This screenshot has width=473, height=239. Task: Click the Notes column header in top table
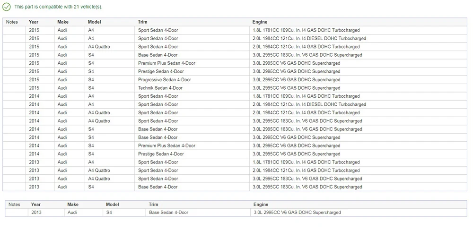click(12, 22)
